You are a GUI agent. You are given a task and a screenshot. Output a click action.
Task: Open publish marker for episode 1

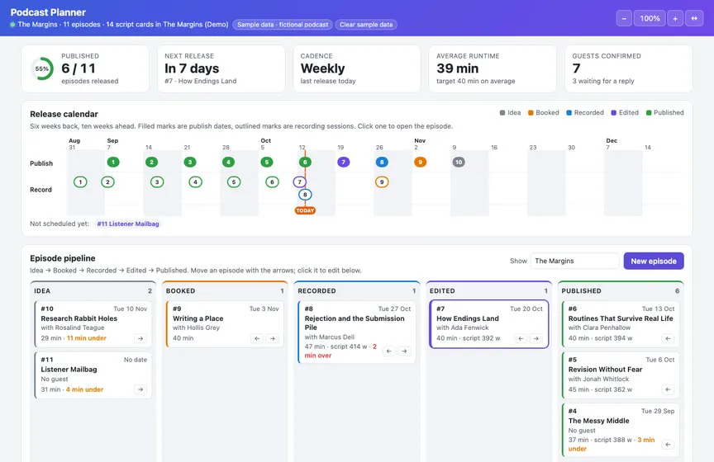[x=113, y=162]
